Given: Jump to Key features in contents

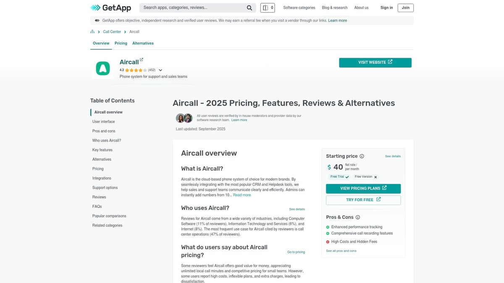Looking at the screenshot, I should 102,150.
